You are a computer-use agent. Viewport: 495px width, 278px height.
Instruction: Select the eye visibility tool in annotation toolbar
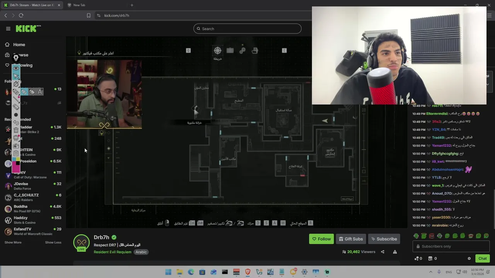pyautogui.click(x=16, y=68)
